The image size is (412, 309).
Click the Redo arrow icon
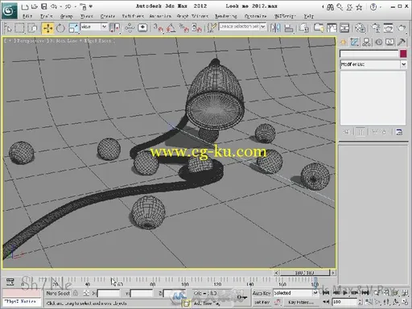(x=68, y=6)
